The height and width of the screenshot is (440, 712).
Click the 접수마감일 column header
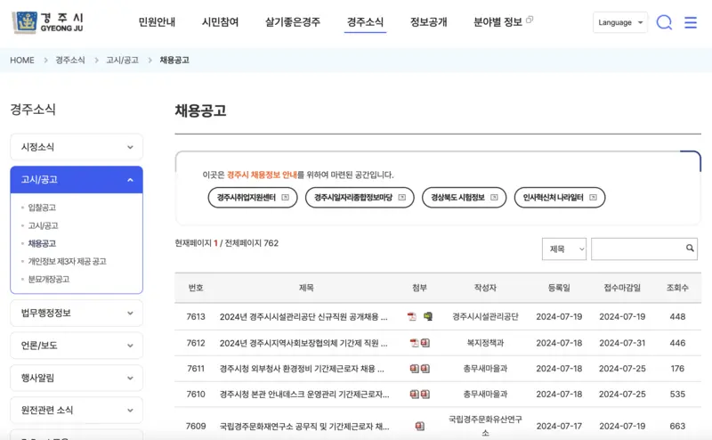pos(622,288)
